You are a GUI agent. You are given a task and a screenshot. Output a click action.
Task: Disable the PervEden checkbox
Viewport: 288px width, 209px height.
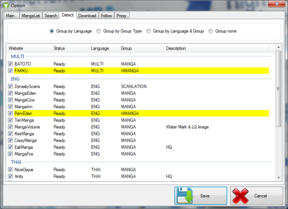coord(10,114)
